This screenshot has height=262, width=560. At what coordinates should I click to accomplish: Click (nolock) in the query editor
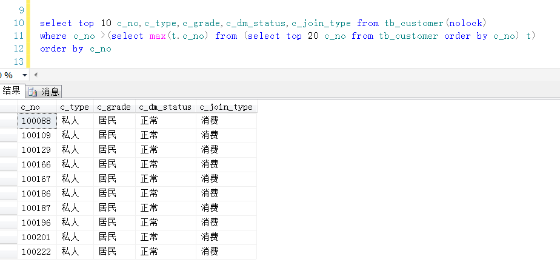pos(465,23)
